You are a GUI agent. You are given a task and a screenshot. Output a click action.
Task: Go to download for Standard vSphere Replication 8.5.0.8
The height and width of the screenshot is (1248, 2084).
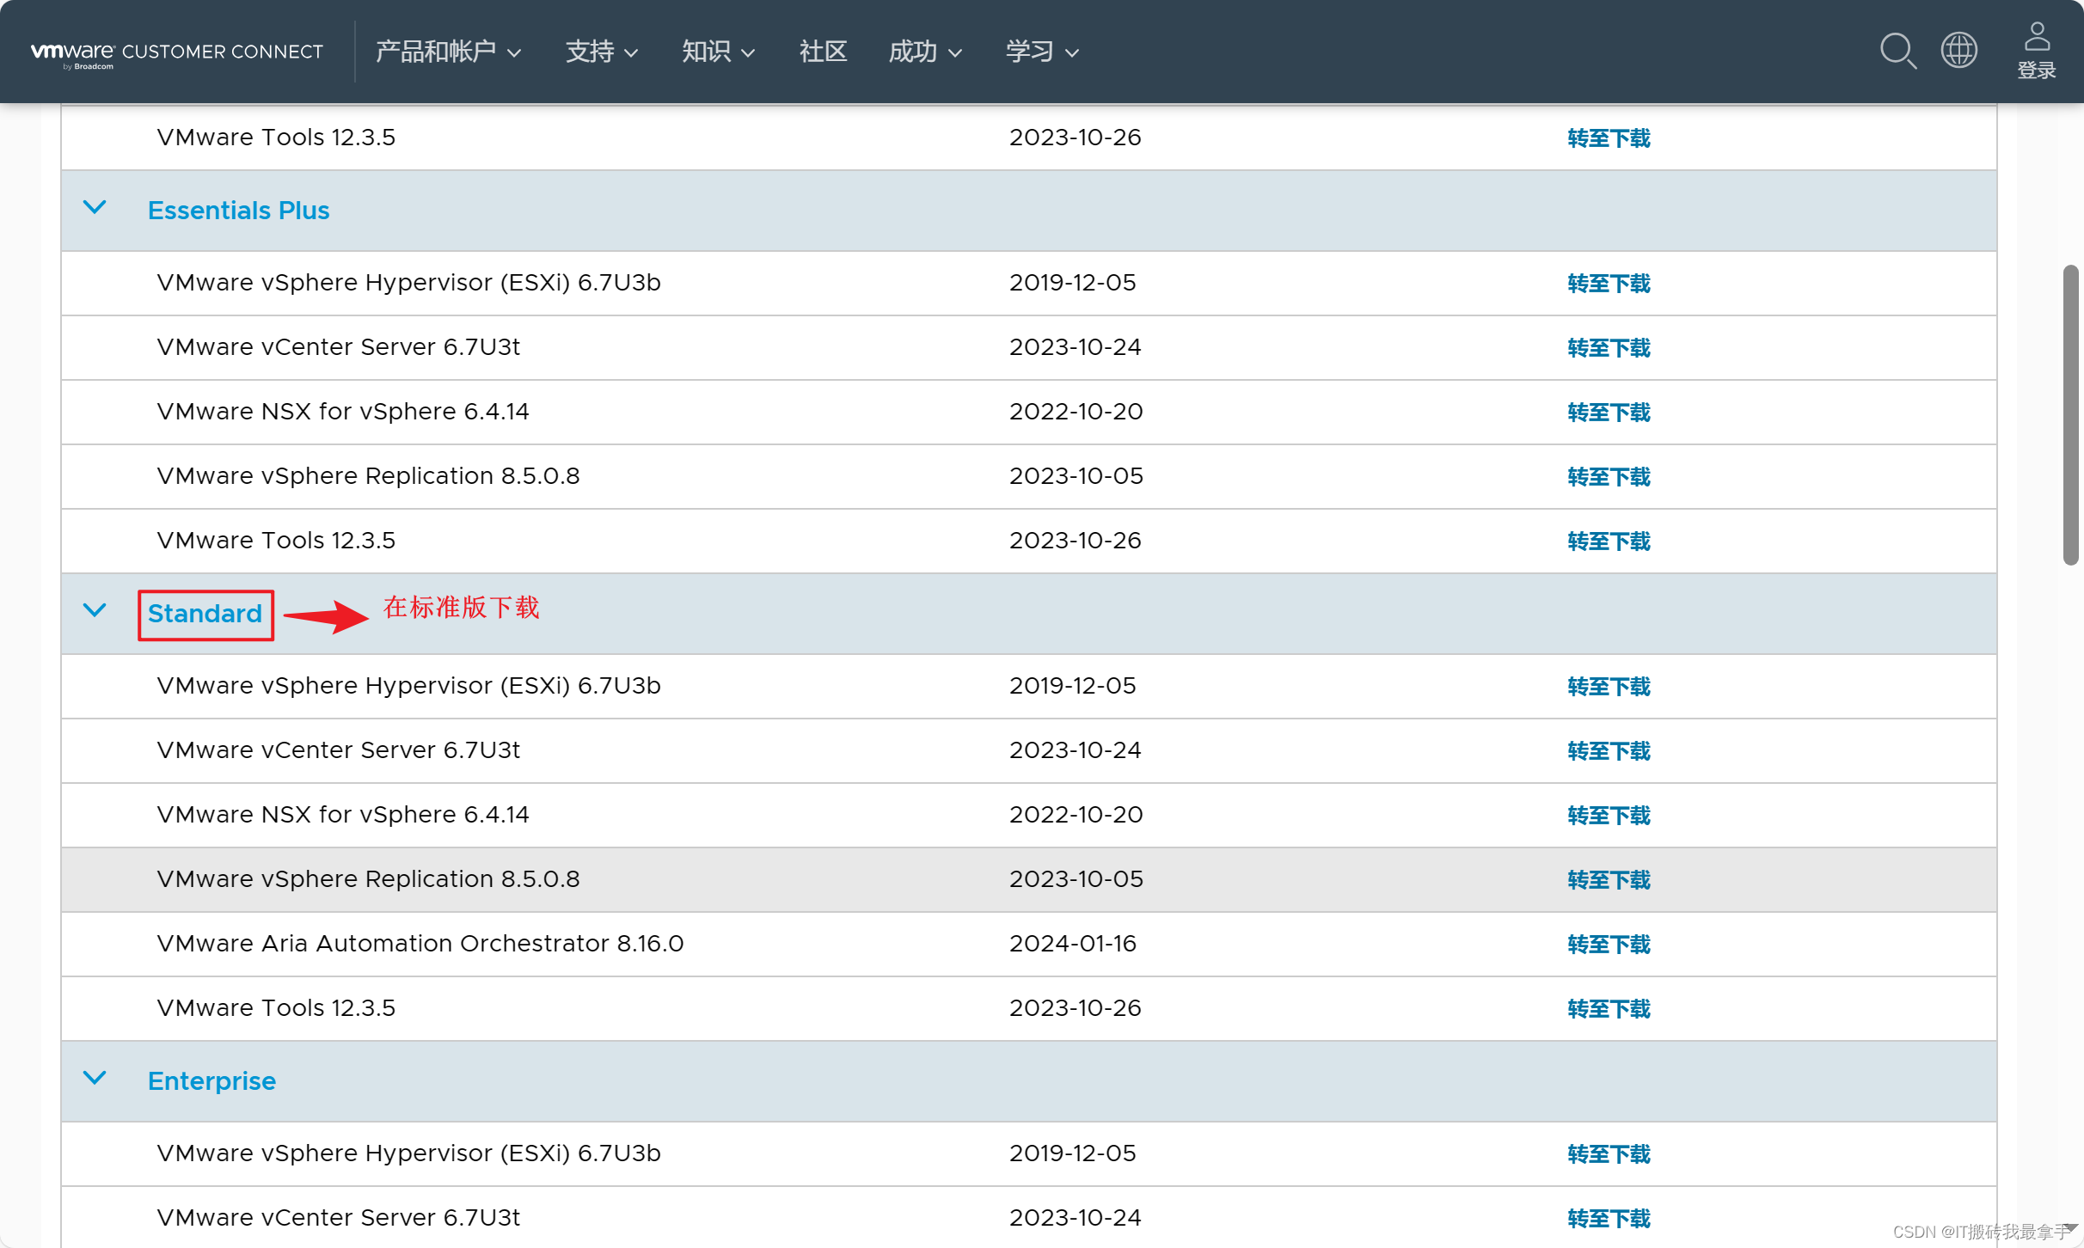1609,880
